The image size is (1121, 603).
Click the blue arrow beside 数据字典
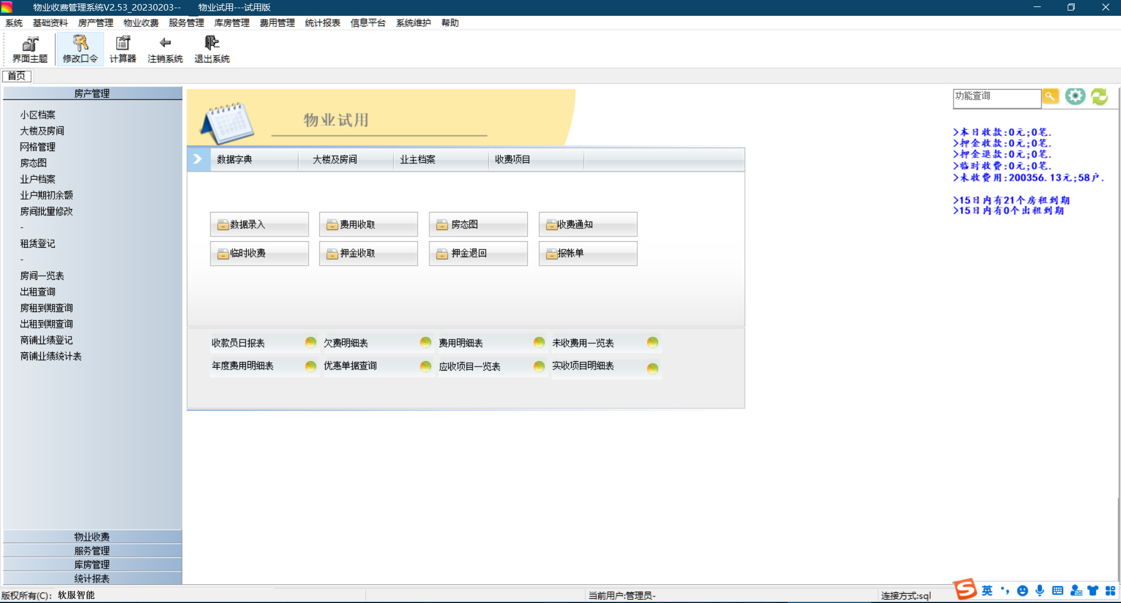coord(198,159)
